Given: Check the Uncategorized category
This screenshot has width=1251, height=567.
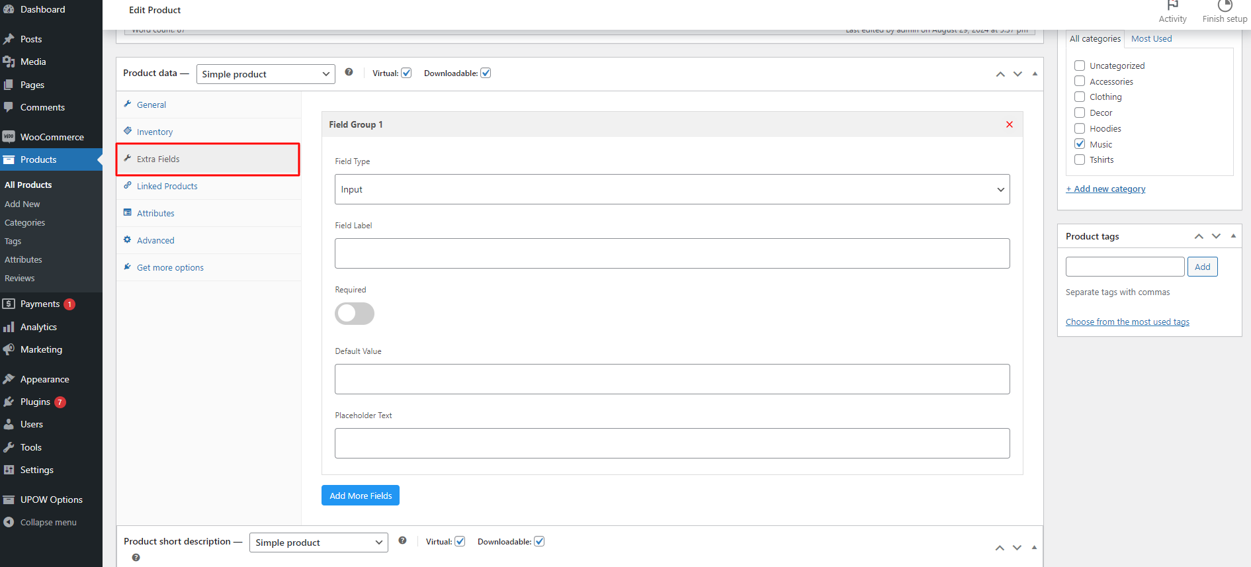Looking at the screenshot, I should click(1080, 65).
